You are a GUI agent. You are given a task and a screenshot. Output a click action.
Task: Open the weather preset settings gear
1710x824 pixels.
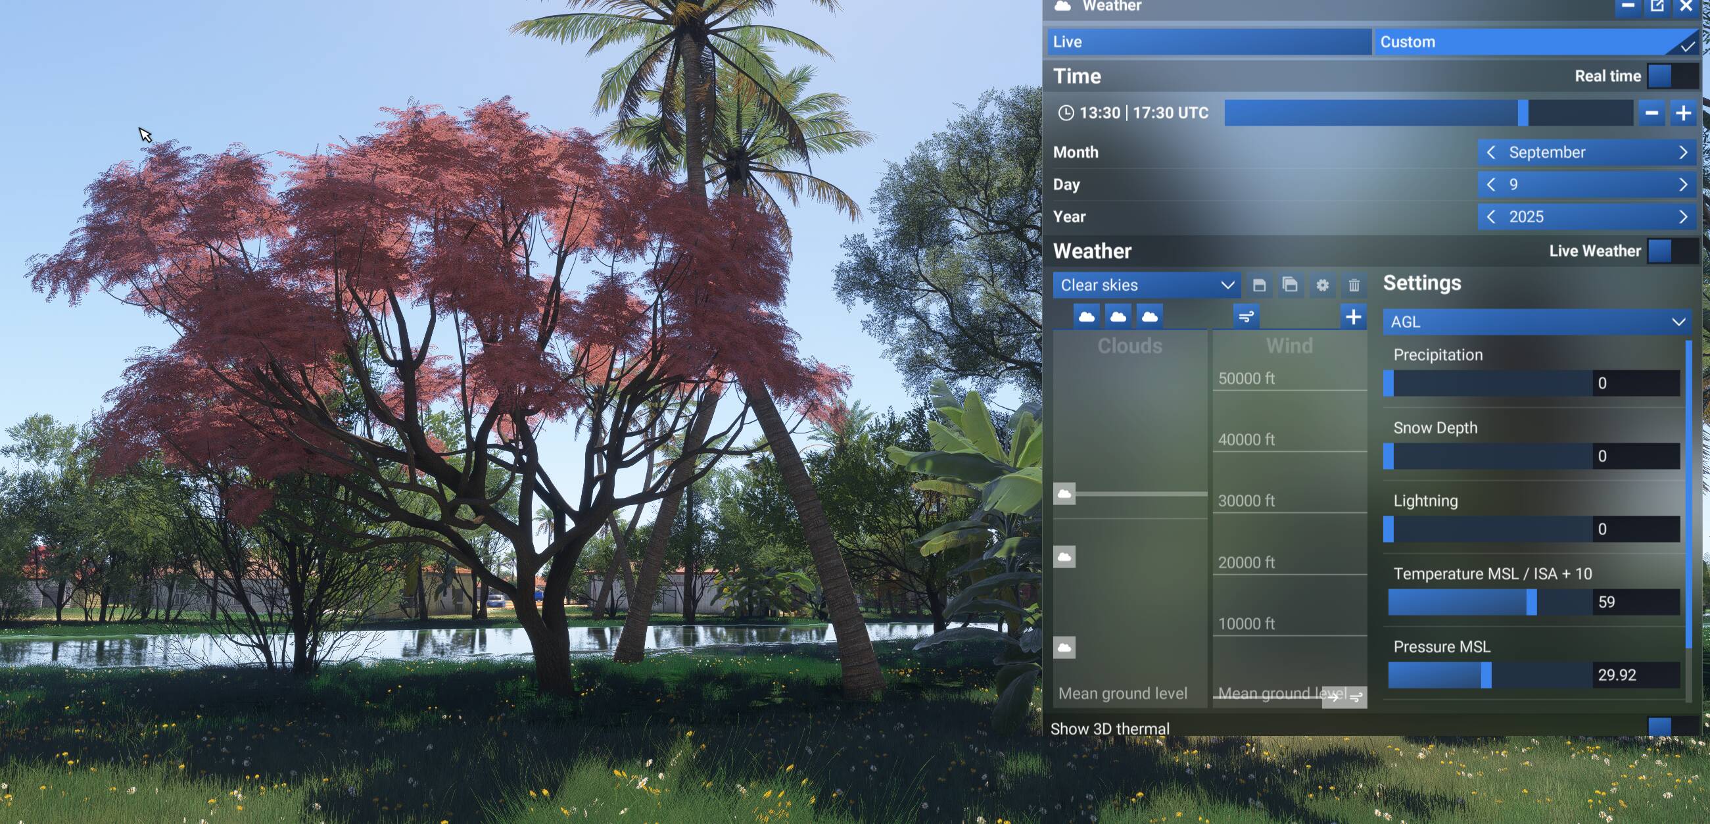point(1321,285)
